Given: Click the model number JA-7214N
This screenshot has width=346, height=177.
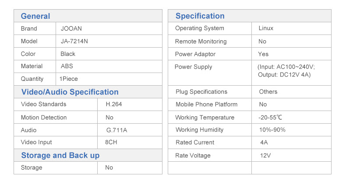Looking at the screenshot, I should [x=74, y=41].
